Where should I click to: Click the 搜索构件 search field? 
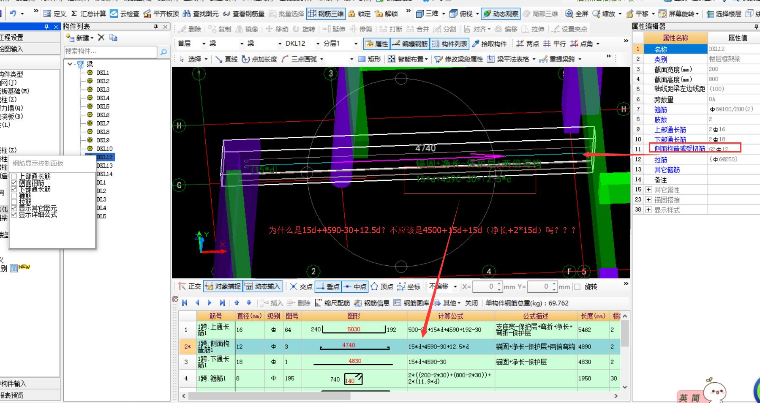click(x=111, y=52)
